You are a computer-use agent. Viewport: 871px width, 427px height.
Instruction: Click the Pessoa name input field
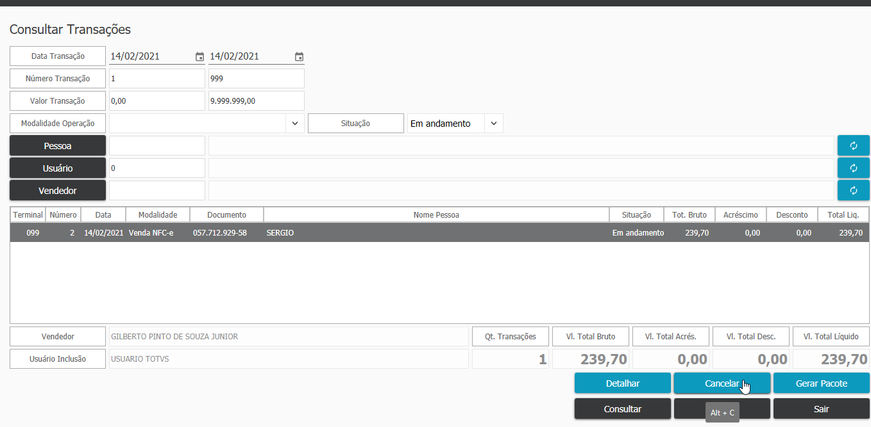point(521,145)
